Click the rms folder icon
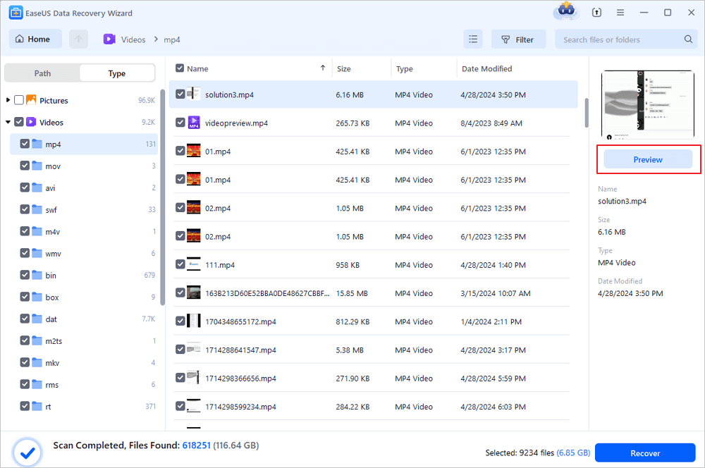This screenshot has width=705, height=468. [37, 384]
